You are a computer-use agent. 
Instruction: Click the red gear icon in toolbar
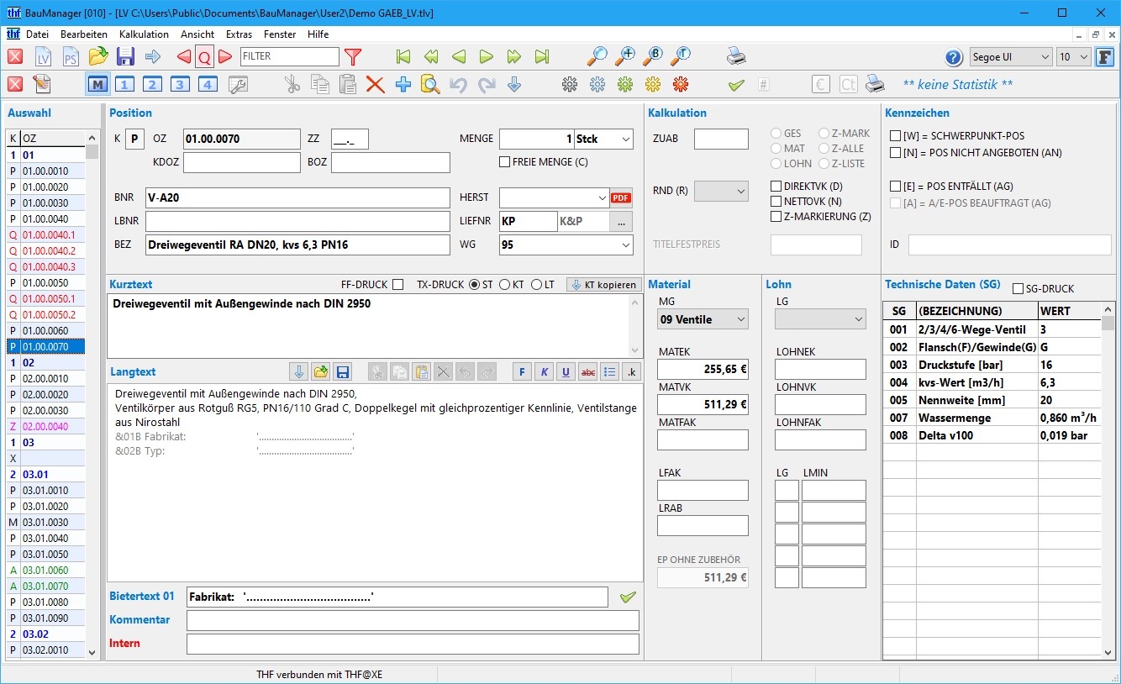coord(681,84)
